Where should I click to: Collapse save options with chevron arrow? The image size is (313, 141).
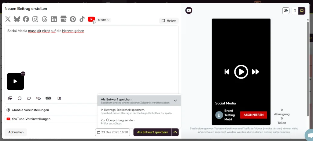(x=175, y=132)
